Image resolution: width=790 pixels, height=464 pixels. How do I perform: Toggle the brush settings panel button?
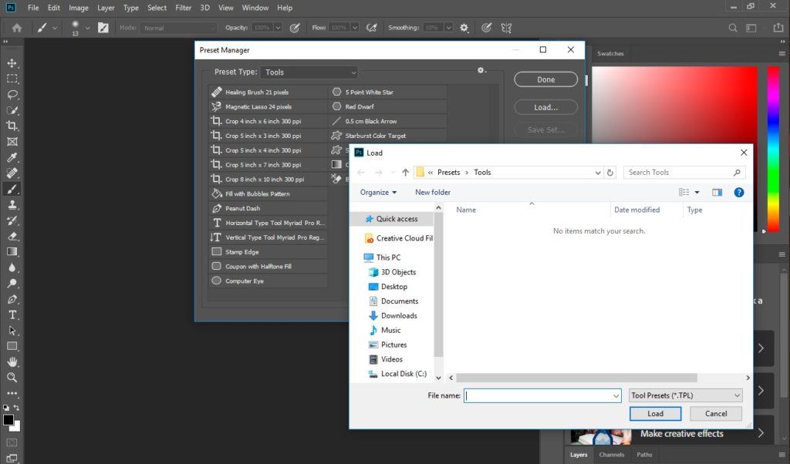(103, 28)
